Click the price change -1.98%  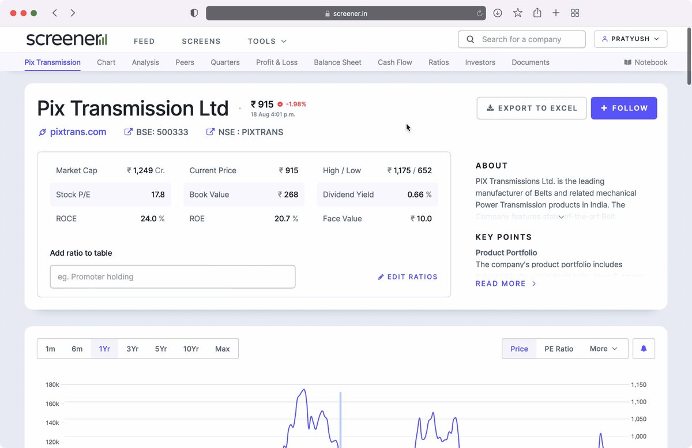coord(296,104)
